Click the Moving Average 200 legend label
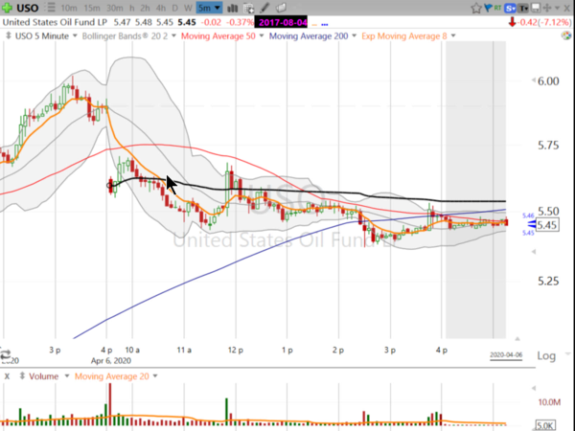 coord(309,36)
